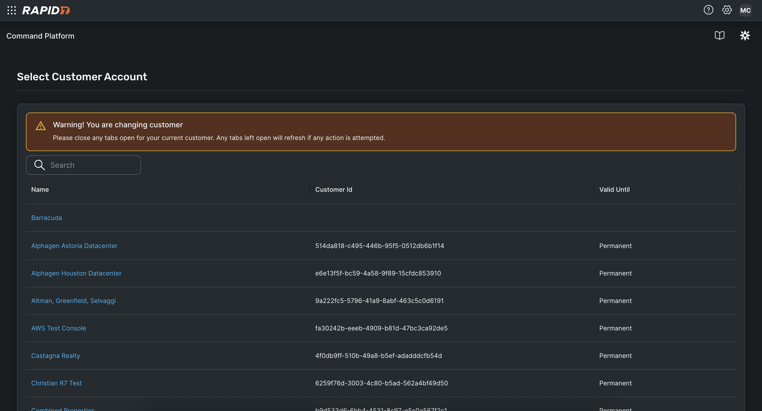This screenshot has width=762, height=411.
Task: Open the documentation book icon
Action: (720, 35)
